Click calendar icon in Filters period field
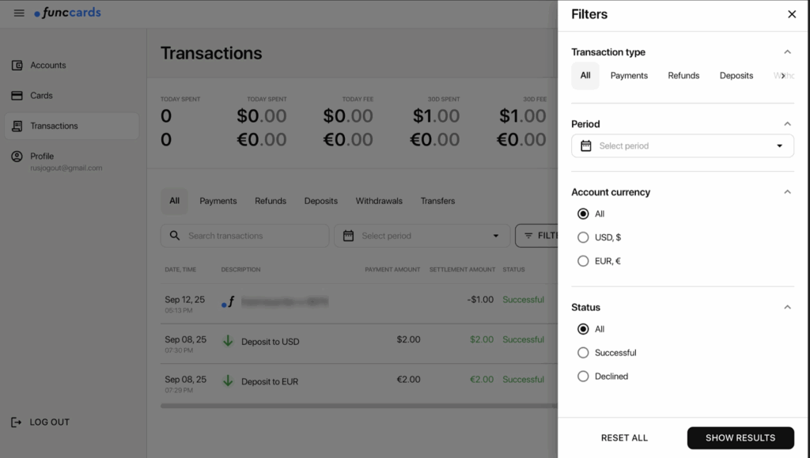This screenshot has width=810, height=458. [586, 146]
